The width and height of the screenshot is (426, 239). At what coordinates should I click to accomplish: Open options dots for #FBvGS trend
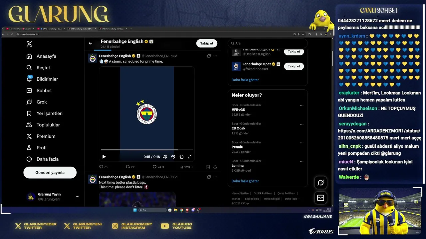(x=302, y=106)
